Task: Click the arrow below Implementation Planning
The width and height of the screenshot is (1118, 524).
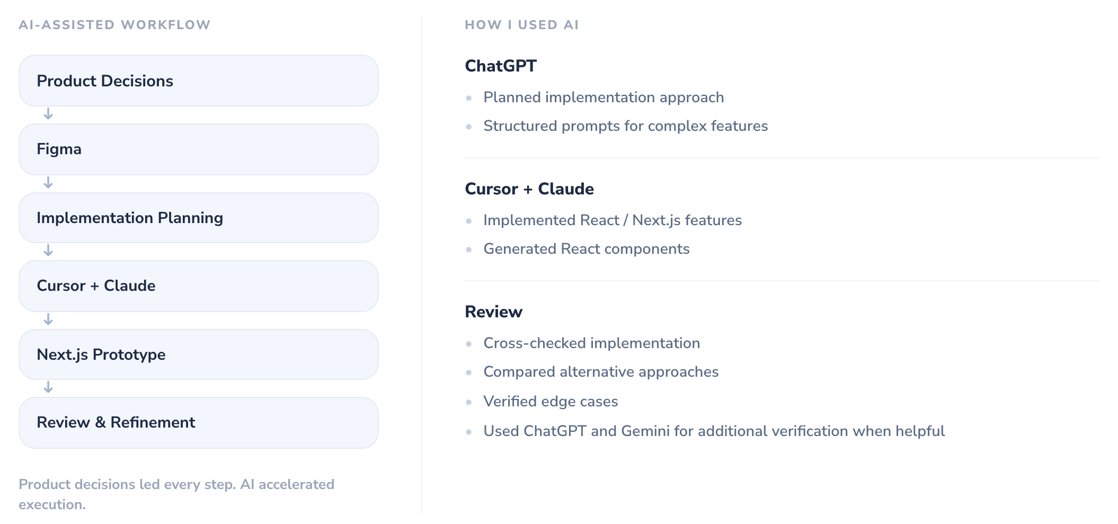Action: 48,251
